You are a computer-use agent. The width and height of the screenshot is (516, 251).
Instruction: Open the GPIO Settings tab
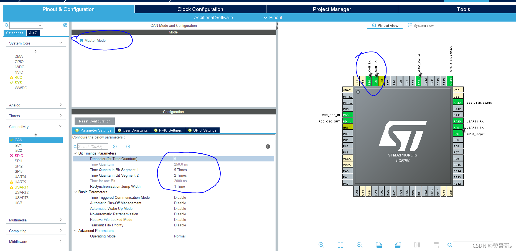pyautogui.click(x=202, y=130)
